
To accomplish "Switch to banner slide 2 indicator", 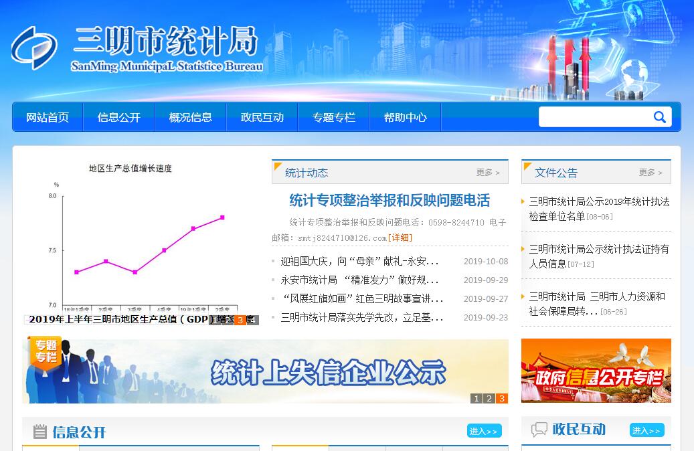I will (489, 399).
